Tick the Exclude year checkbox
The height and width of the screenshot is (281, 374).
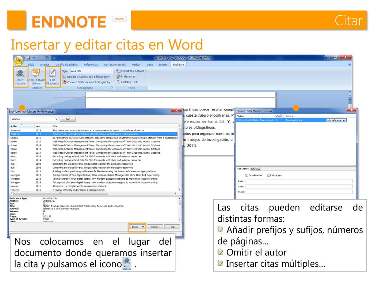click(x=268, y=175)
